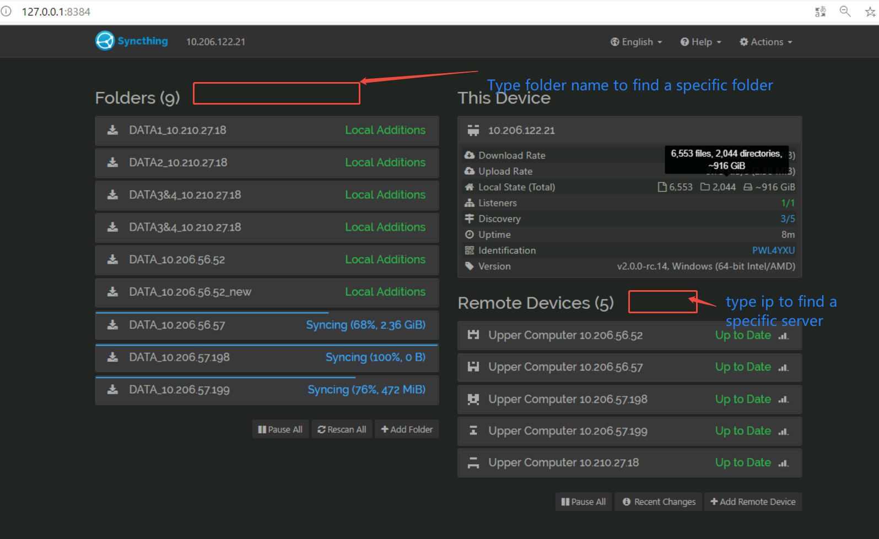Open the Actions dropdown menu

click(766, 42)
